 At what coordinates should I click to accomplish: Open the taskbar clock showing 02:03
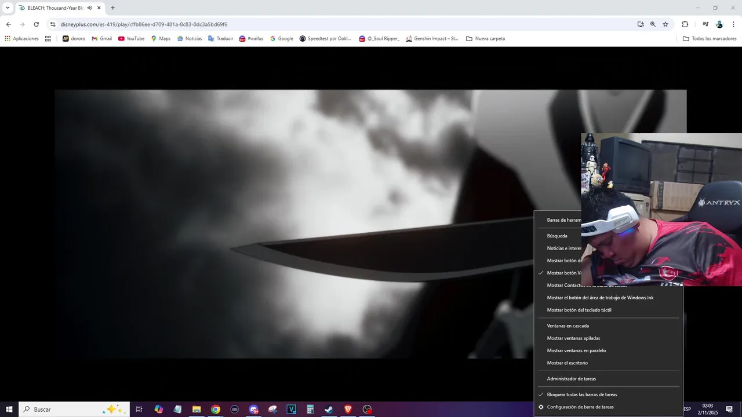tap(707, 409)
